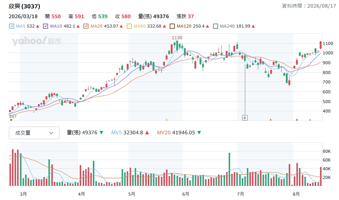This screenshot has width=339, height=200.
Task: Click the 1100 price axis label
Action: pyautogui.click(x=328, y=44)
